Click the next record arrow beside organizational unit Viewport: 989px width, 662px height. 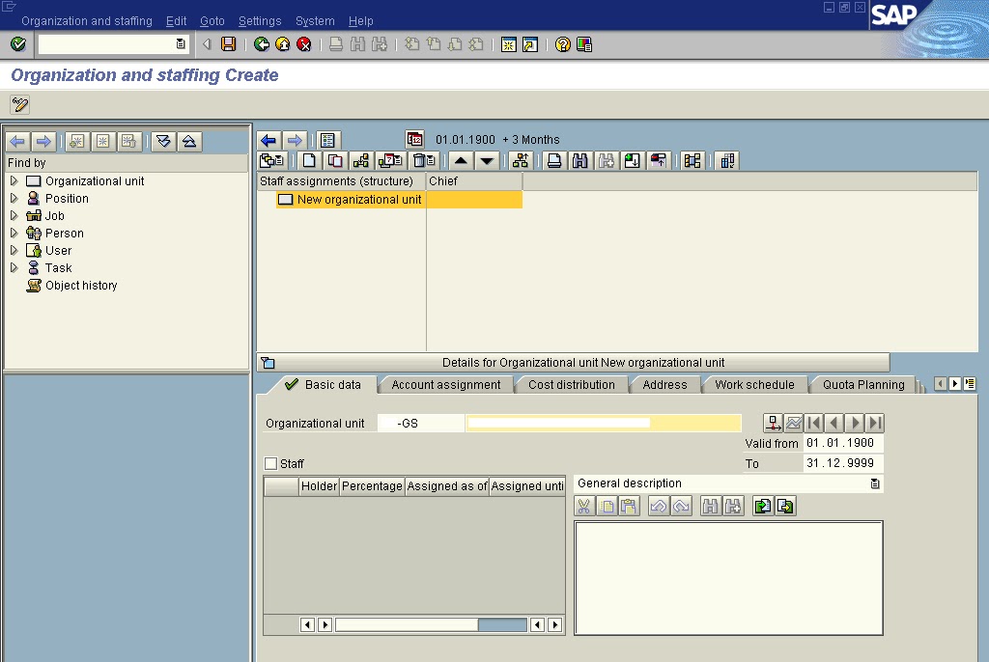pos(855,423)
